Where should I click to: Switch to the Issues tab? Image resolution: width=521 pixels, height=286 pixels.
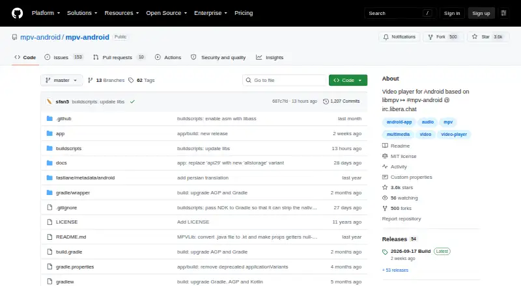pyautogui.click(x=63, y=57)
